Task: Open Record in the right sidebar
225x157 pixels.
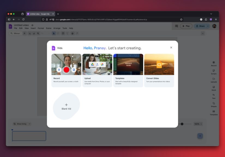Action: click(214, 64)
